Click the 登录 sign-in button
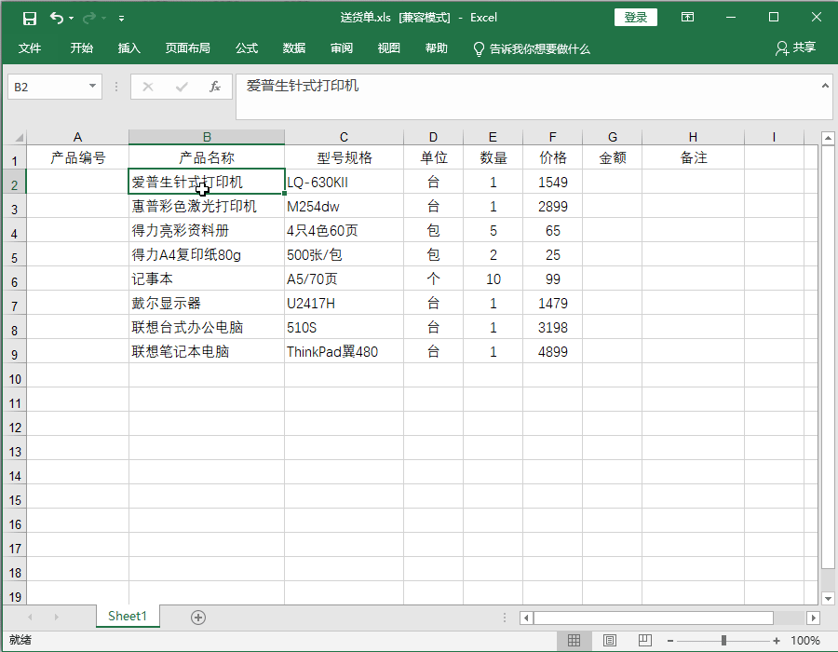Screen dimensions: 838x652 click(635, 18)
